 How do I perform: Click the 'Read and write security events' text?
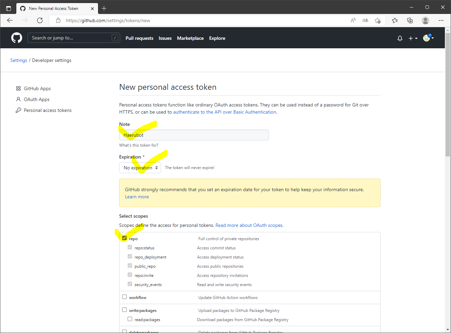click(x=224, y=285)
